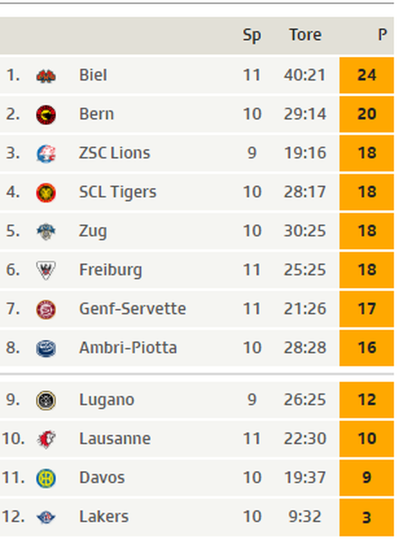Select the Genf-Servette logo

click(46, 309)
